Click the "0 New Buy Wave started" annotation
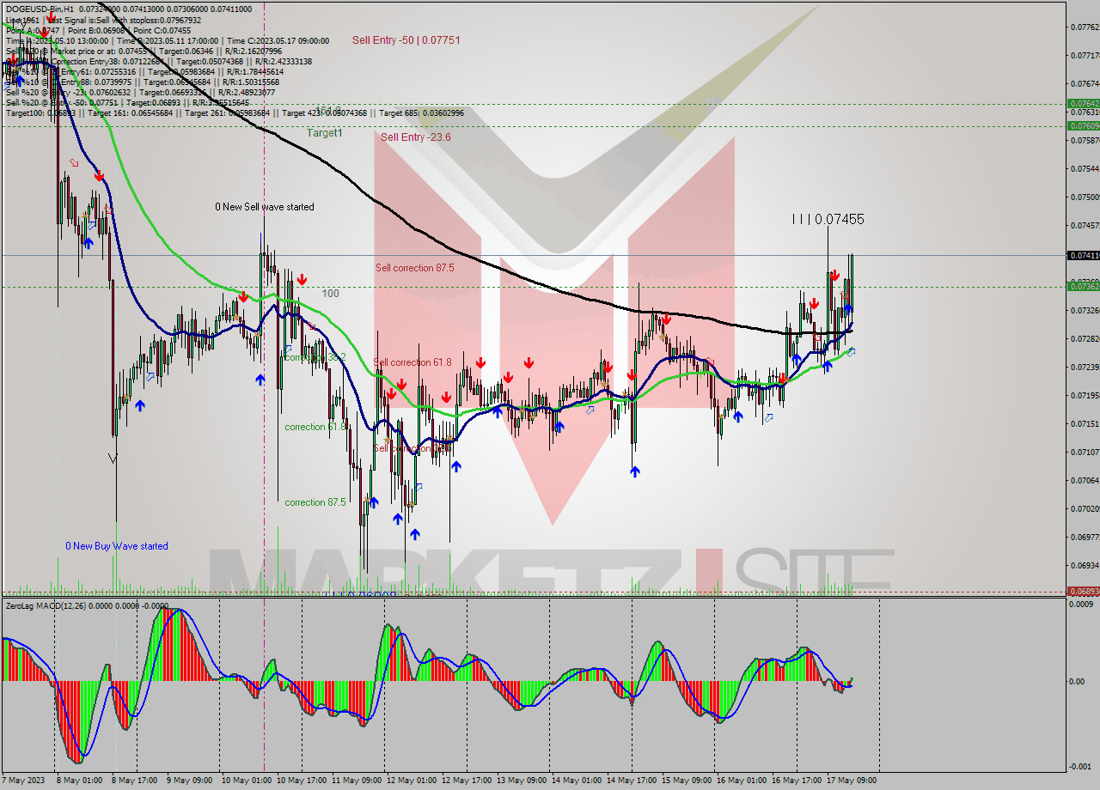Viewport: 1100px width, 790px height. 117,546
